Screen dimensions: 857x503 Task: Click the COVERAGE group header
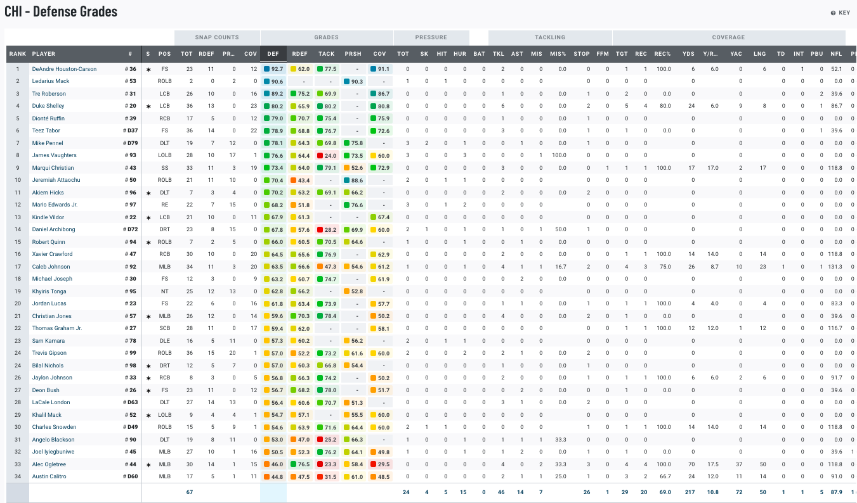pos(728,37)
